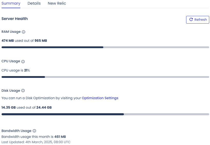The width and height of the screenshot is (210, 145).
Task: Refresh the server health stats
Action: click(x=198, y=20)
